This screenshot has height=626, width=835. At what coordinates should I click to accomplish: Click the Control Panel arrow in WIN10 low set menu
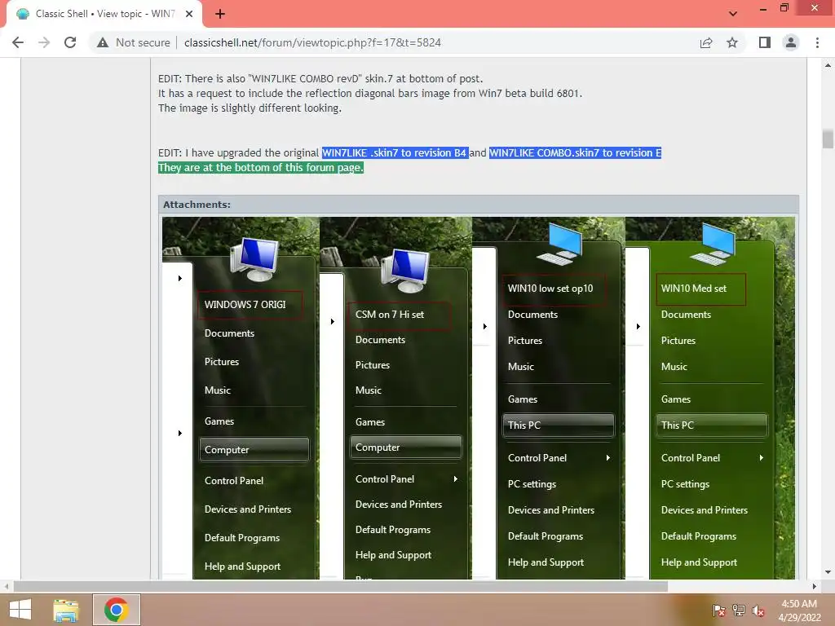pos(607,458)
